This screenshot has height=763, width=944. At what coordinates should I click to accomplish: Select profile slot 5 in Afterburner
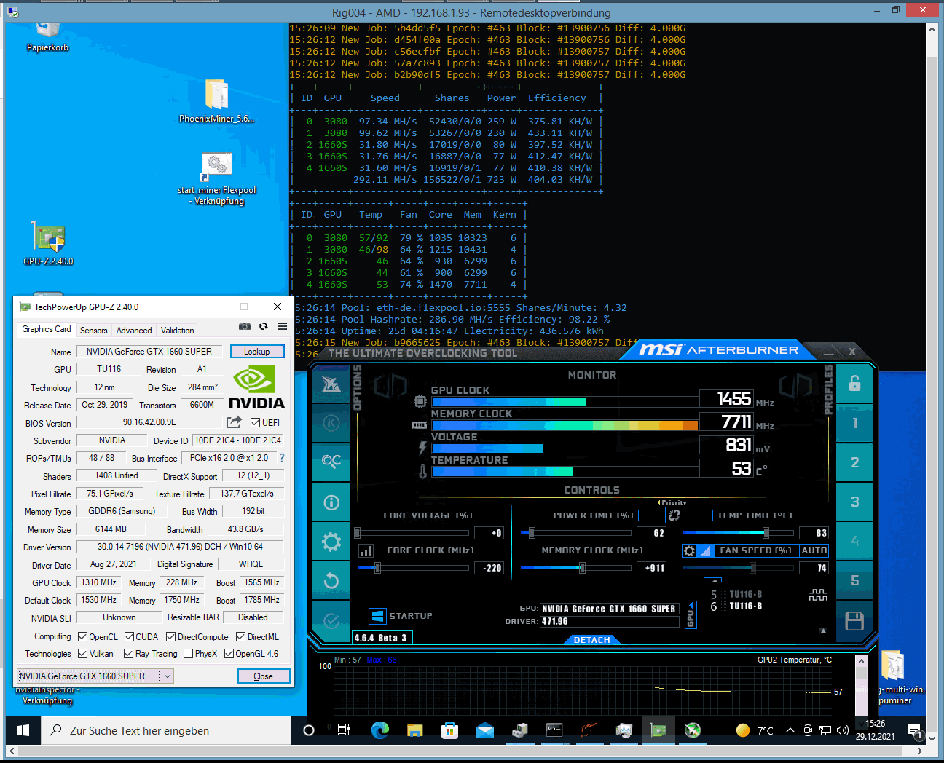[x=855, y=581]
